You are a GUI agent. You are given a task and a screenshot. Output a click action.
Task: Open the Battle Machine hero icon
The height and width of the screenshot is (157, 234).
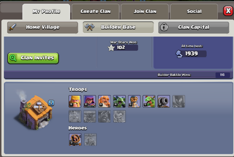(75, 140)
